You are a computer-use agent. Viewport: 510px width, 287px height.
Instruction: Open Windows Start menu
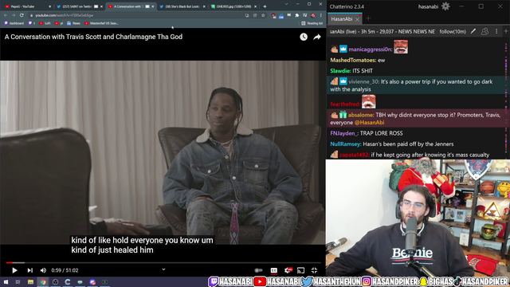click(x=6, y=282)
